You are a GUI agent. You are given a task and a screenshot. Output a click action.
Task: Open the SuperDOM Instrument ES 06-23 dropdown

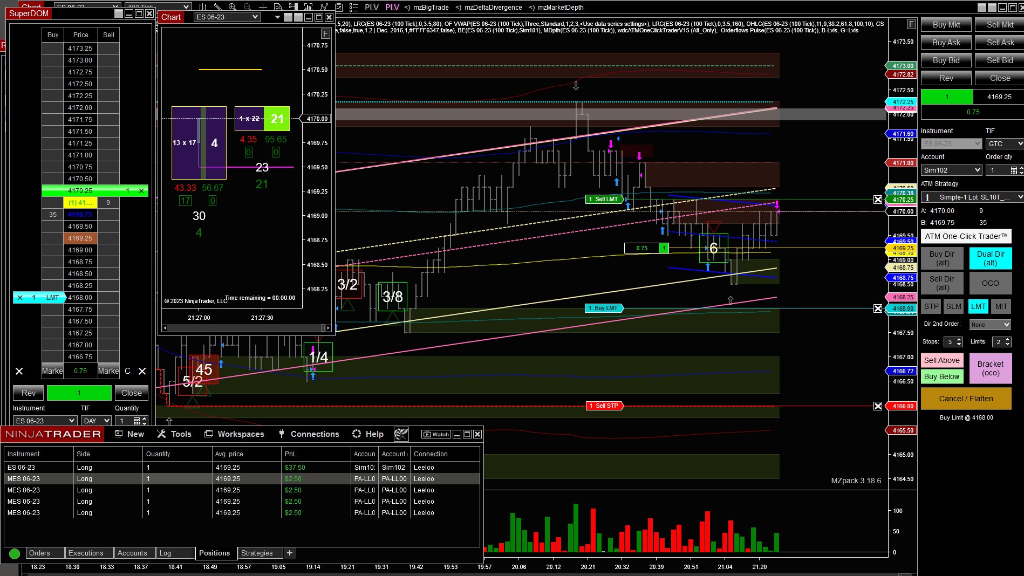point(45,421)
